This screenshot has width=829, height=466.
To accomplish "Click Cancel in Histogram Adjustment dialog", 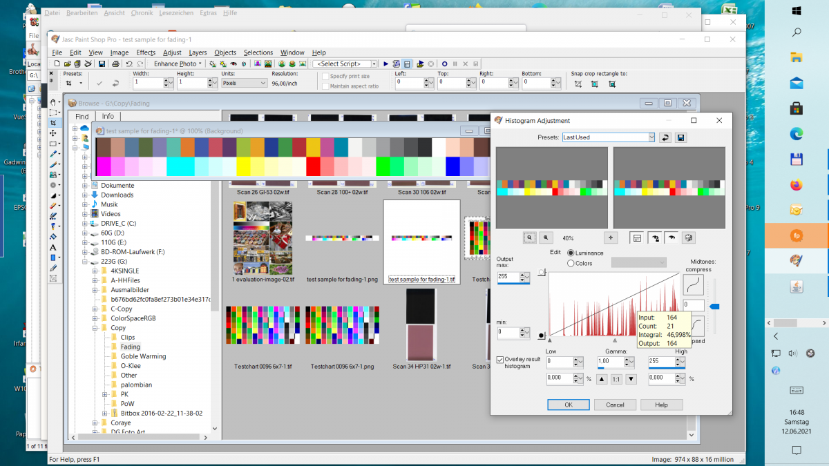I will [615, 405].
